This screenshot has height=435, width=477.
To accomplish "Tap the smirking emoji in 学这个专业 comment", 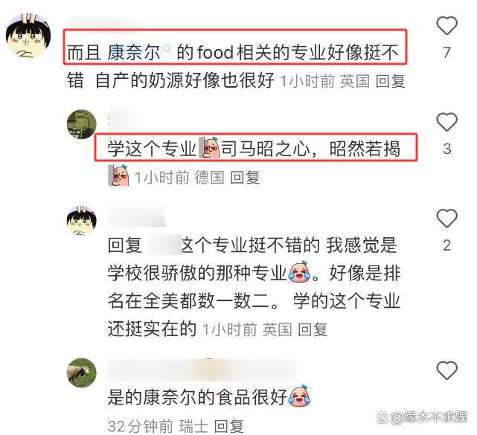I will 208,148.
